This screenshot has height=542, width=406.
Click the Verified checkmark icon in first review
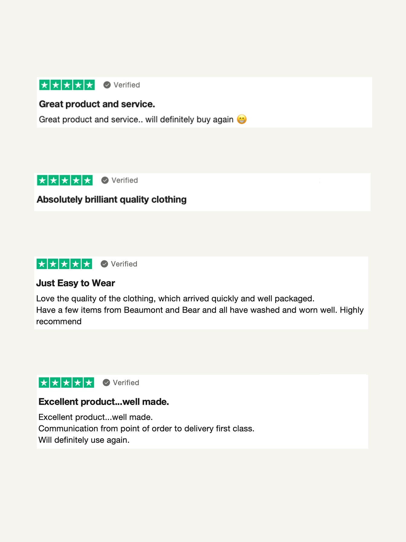tap(107, 85)
